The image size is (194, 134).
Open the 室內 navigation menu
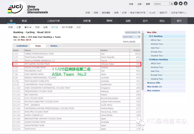coord(145,21)
